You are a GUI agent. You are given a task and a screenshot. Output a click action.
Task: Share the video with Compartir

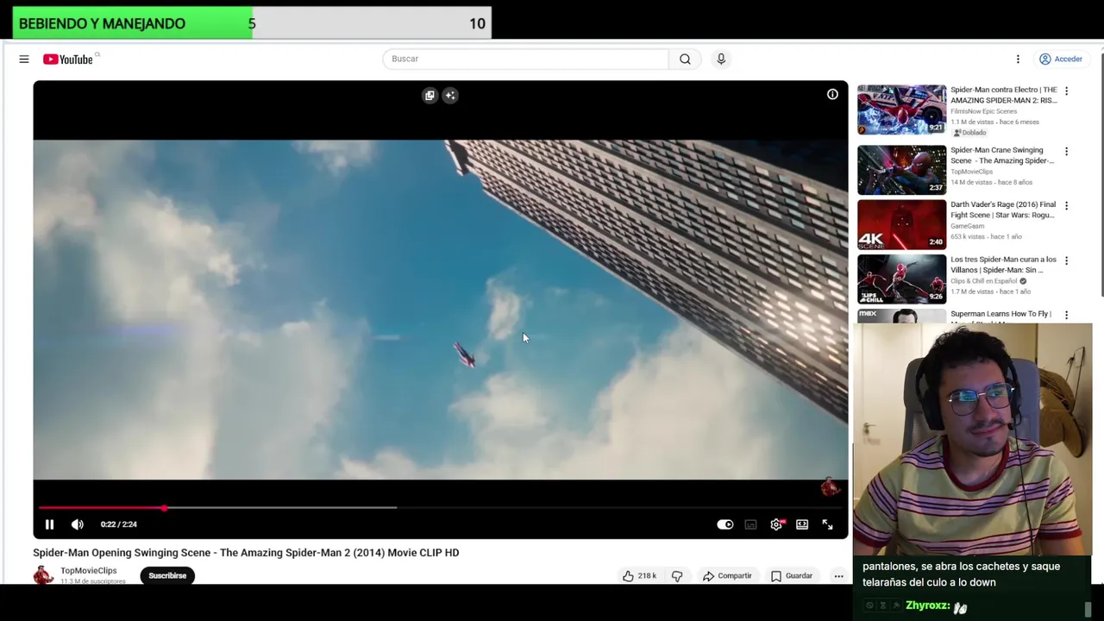(x=727, y=575)
